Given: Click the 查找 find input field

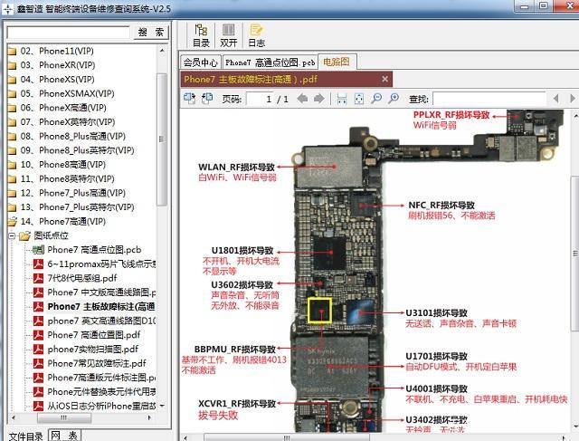Looking at the screenshot, I should [489, 99].
